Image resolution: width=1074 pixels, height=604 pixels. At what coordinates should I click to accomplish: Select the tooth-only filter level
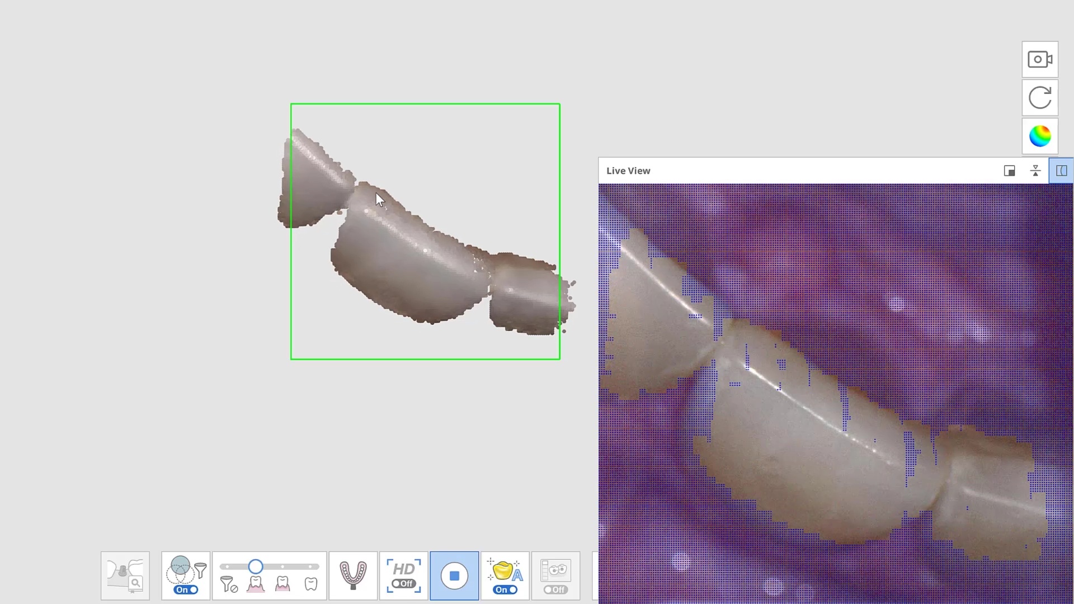[x=310, y=584]
